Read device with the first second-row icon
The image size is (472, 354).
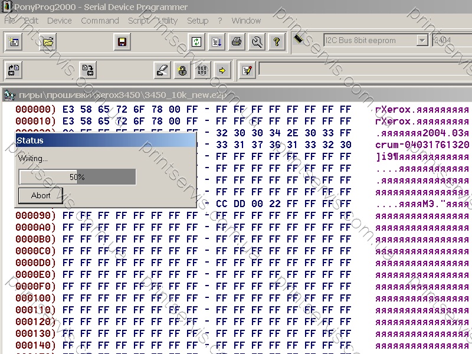[14, 70]
